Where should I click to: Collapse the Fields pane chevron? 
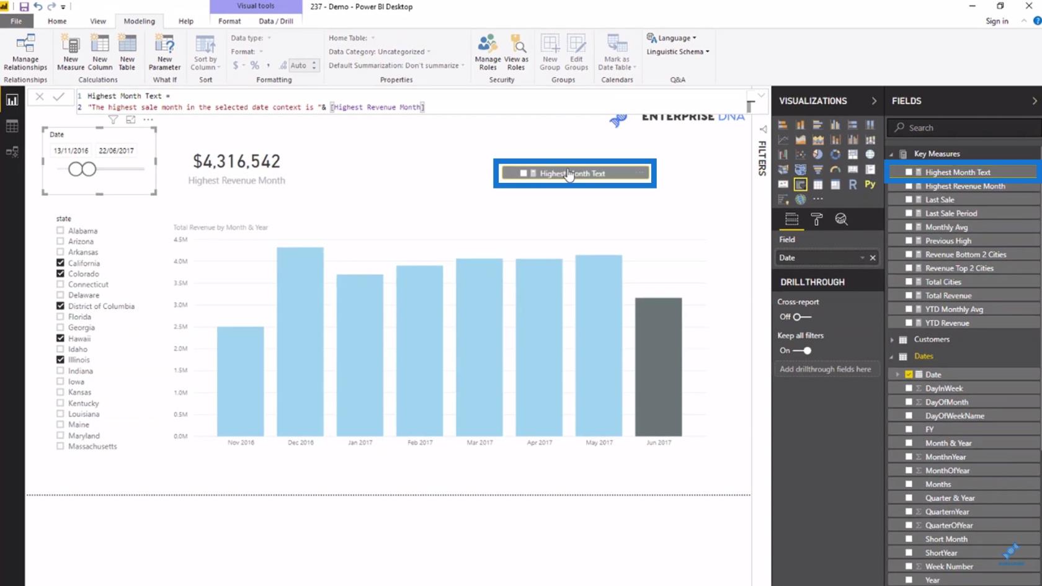pyautogui.click(x=1034, y=101)
